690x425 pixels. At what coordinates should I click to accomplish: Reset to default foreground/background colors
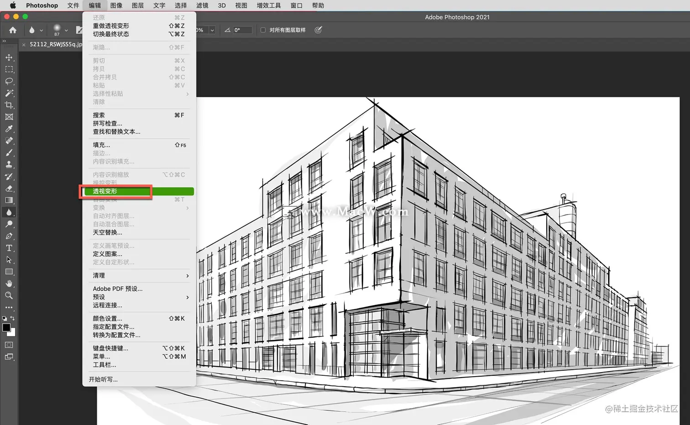click(x=5, y=318)
